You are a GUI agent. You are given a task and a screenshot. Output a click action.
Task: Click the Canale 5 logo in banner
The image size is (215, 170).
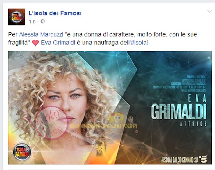coord(203,159)
